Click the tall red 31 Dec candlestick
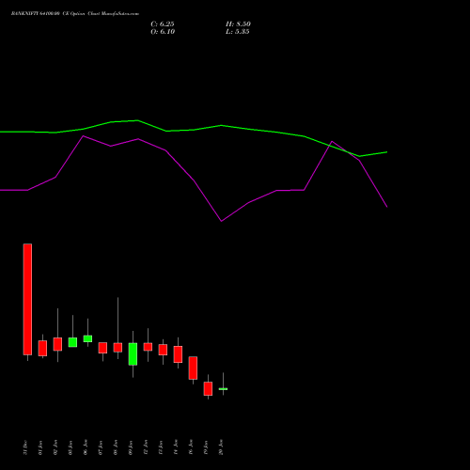This screenshot has height=470, width=470. click(27, 299)
